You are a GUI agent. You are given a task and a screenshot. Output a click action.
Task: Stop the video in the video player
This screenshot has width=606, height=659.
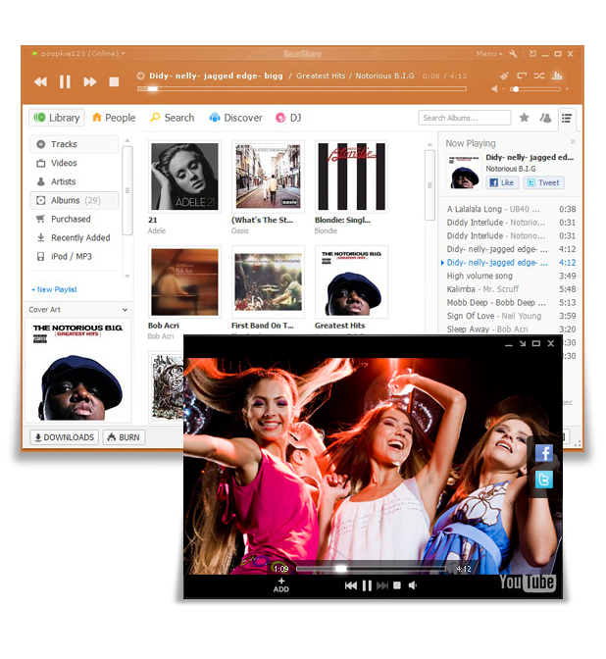click(397, 585)
